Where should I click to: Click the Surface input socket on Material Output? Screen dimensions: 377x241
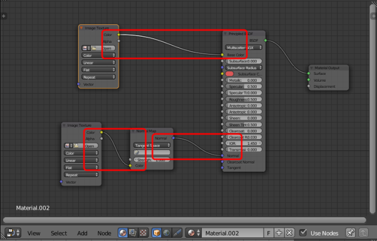pos(309,74)
